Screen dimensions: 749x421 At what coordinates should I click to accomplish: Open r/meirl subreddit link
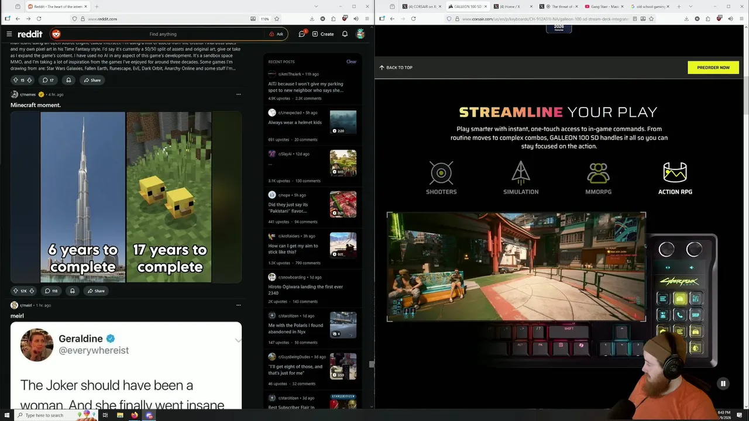click(26, 305)
